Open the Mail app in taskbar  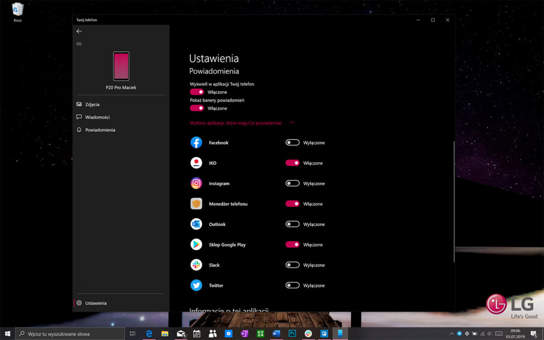[181, 334]
